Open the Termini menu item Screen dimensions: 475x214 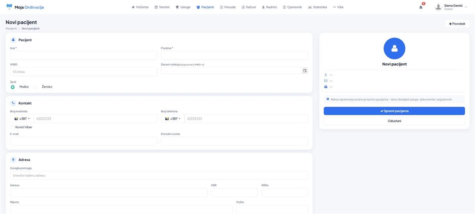coord(162,7)
